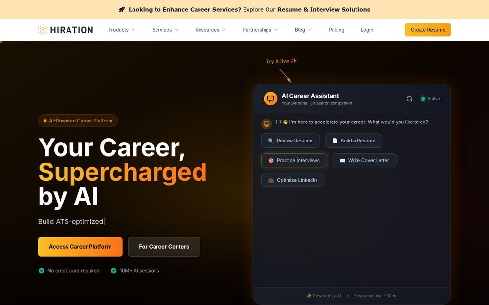Expand the Partnerships dropdown chevron
This screenshot has height=305, width=489.
click(276, 30)
